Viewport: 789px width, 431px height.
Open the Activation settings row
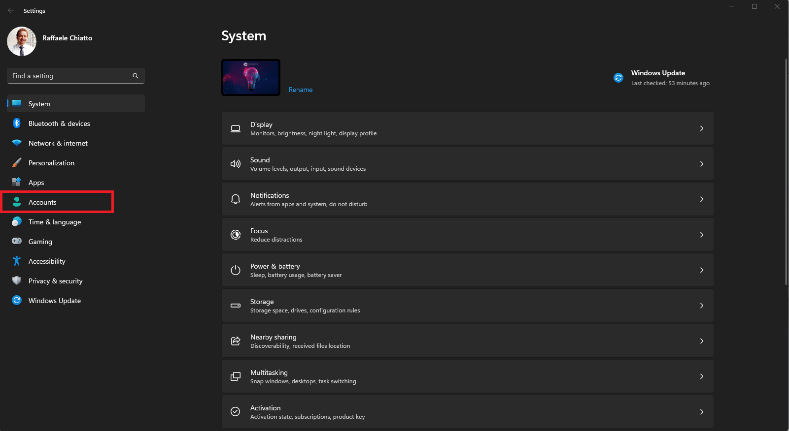(467, 412)
